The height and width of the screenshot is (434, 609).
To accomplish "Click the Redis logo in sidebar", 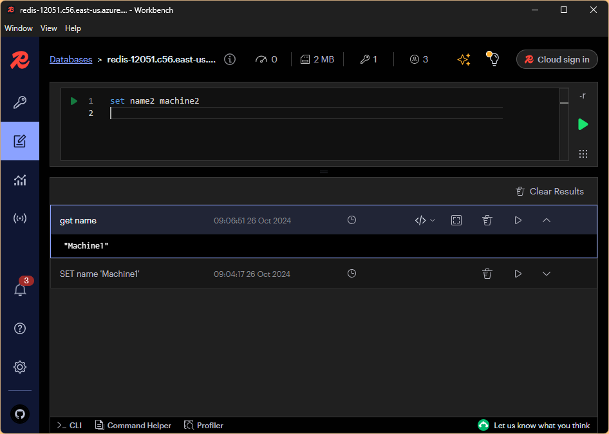I will (x=20, y=60).
